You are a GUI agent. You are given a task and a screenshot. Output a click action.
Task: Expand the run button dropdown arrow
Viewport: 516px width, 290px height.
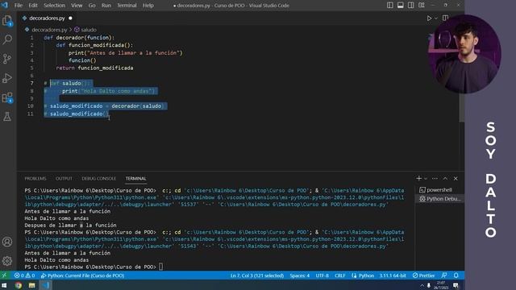[436, 19]
